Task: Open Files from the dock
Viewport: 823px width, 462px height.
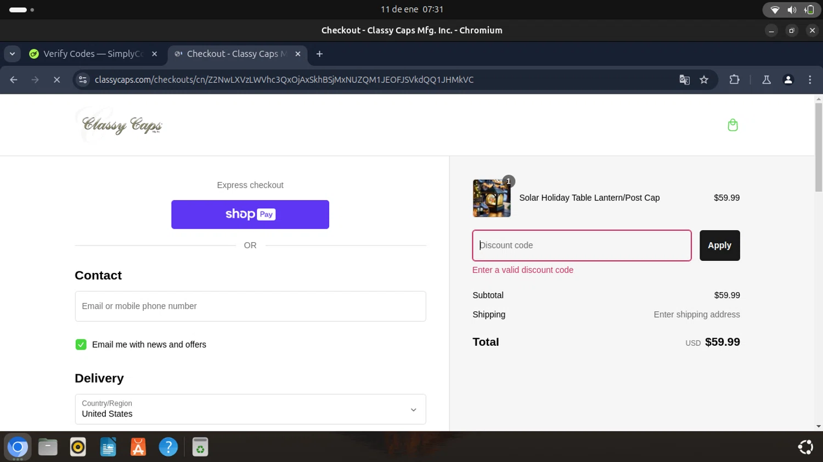Action: [48, 447]
